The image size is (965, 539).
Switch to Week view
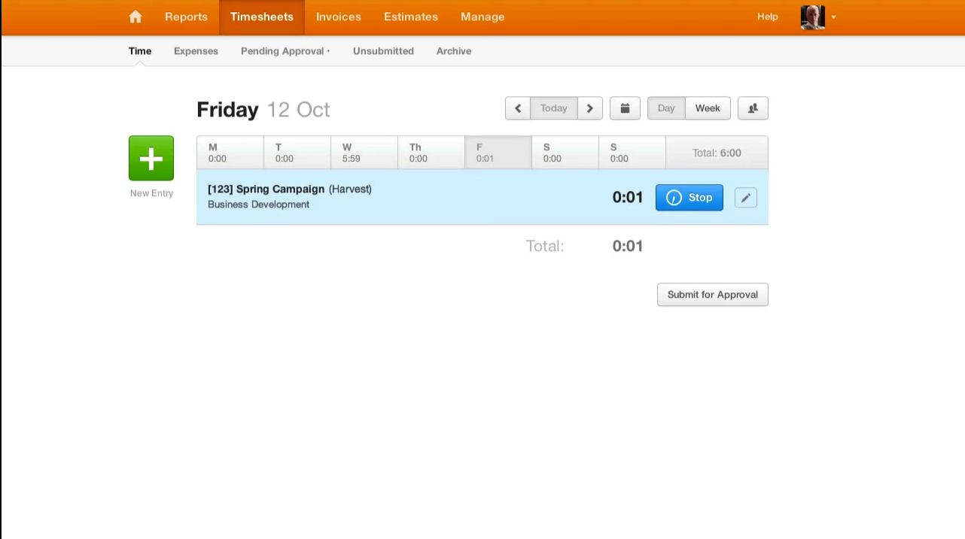708,108
